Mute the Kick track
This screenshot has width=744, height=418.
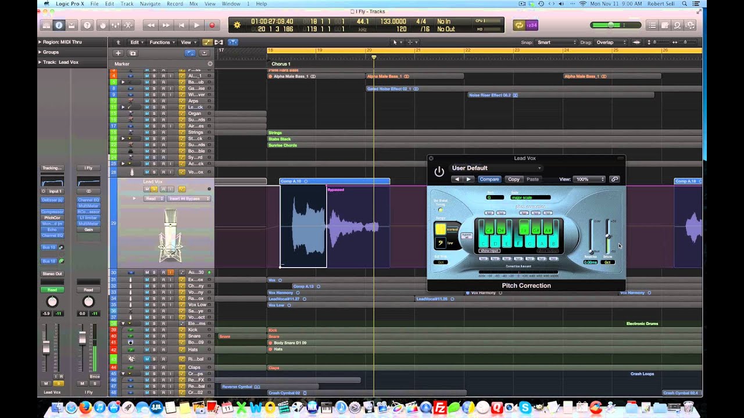[x=147, y=330]
